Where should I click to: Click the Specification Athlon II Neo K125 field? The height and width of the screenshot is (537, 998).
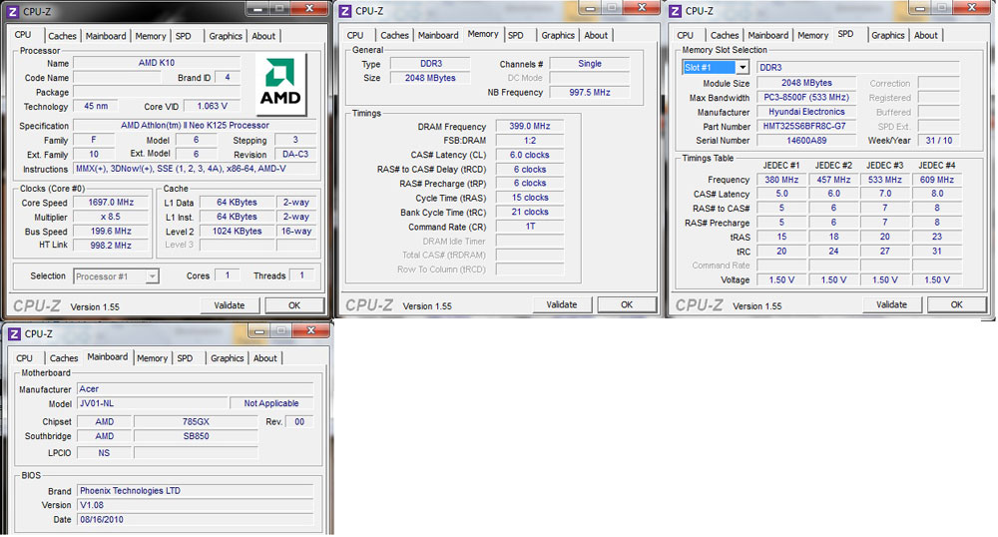(x=195, y=126)
